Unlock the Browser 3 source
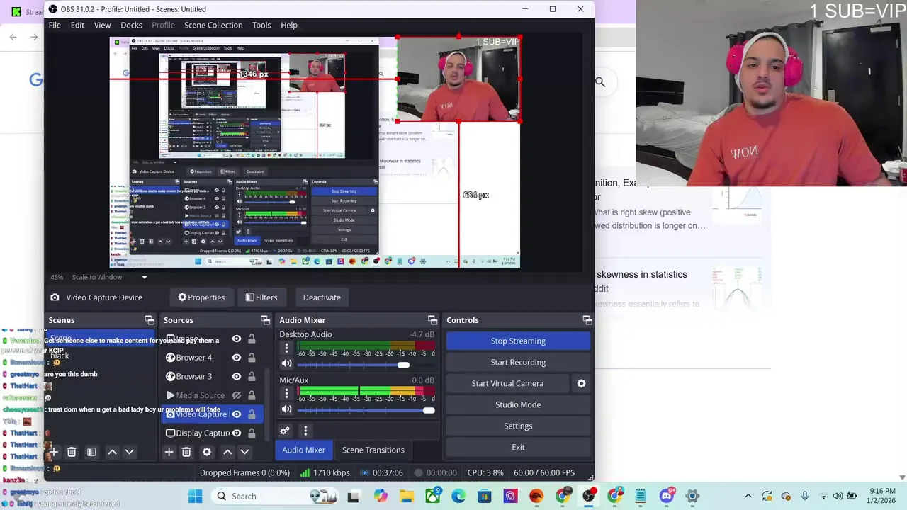This screenshot has height=510, width=907. (252, 376)
